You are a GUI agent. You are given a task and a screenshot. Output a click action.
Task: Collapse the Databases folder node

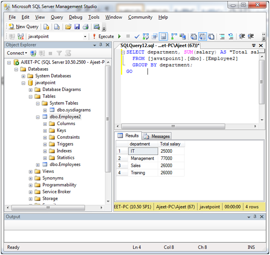pos(16,70)
